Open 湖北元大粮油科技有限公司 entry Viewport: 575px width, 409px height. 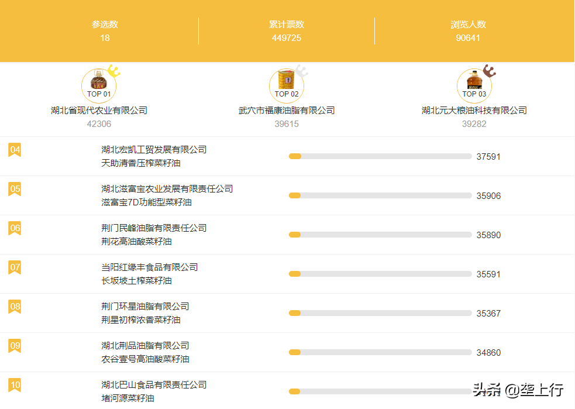(474, 111)
